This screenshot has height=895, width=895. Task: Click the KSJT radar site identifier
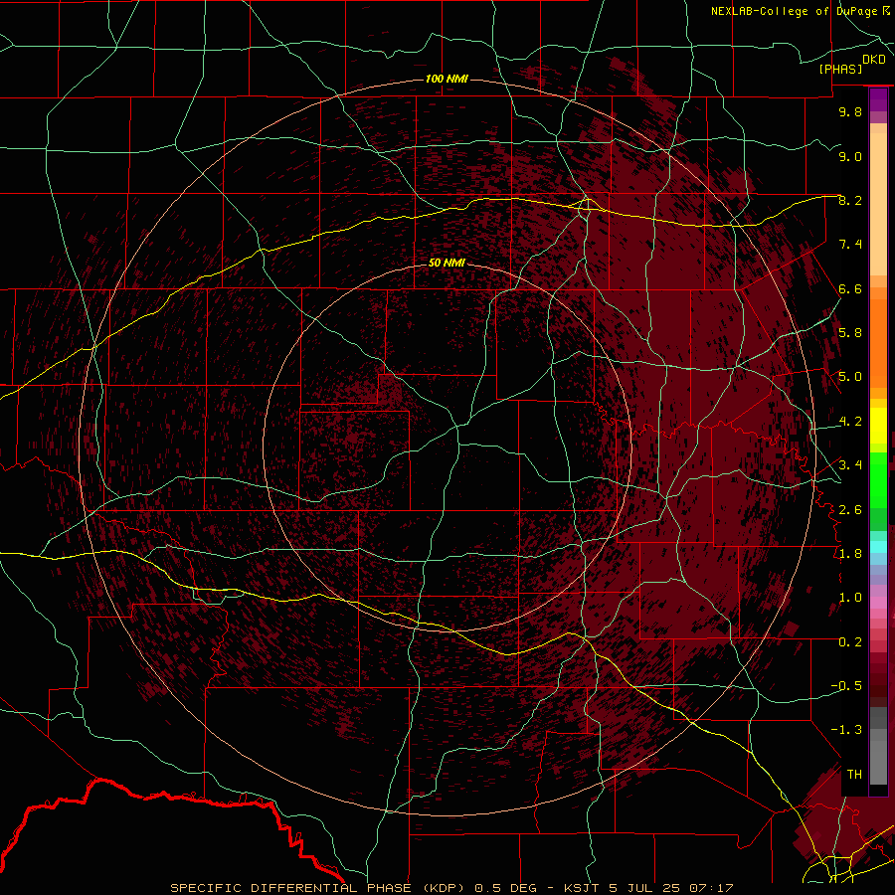582,888
